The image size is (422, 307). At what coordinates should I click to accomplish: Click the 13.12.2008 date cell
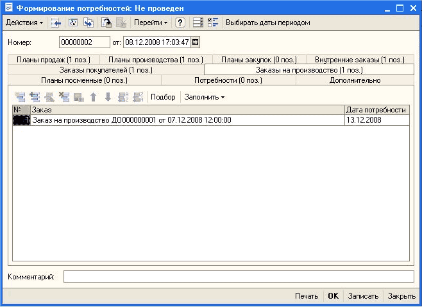click(x=377, y=120)
